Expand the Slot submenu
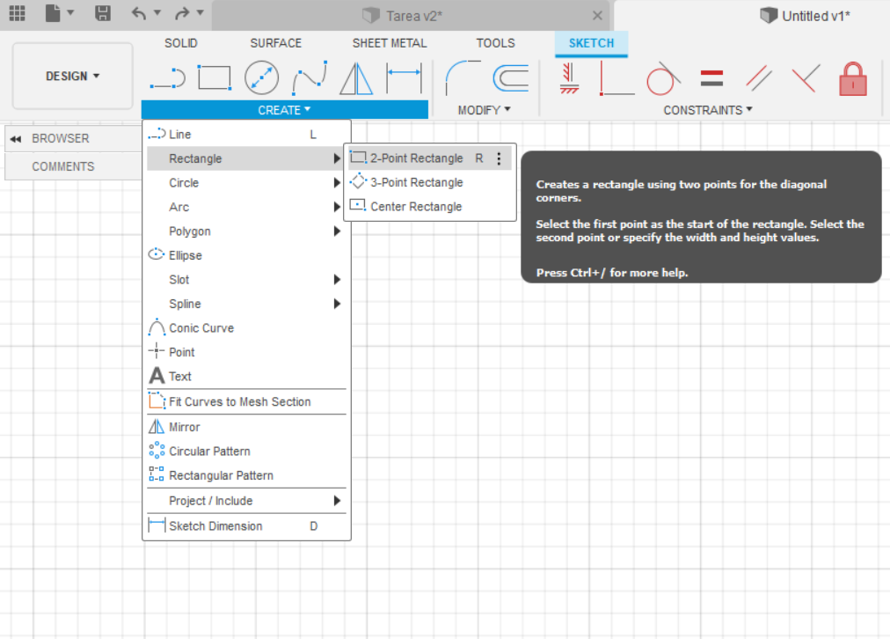 246,280
